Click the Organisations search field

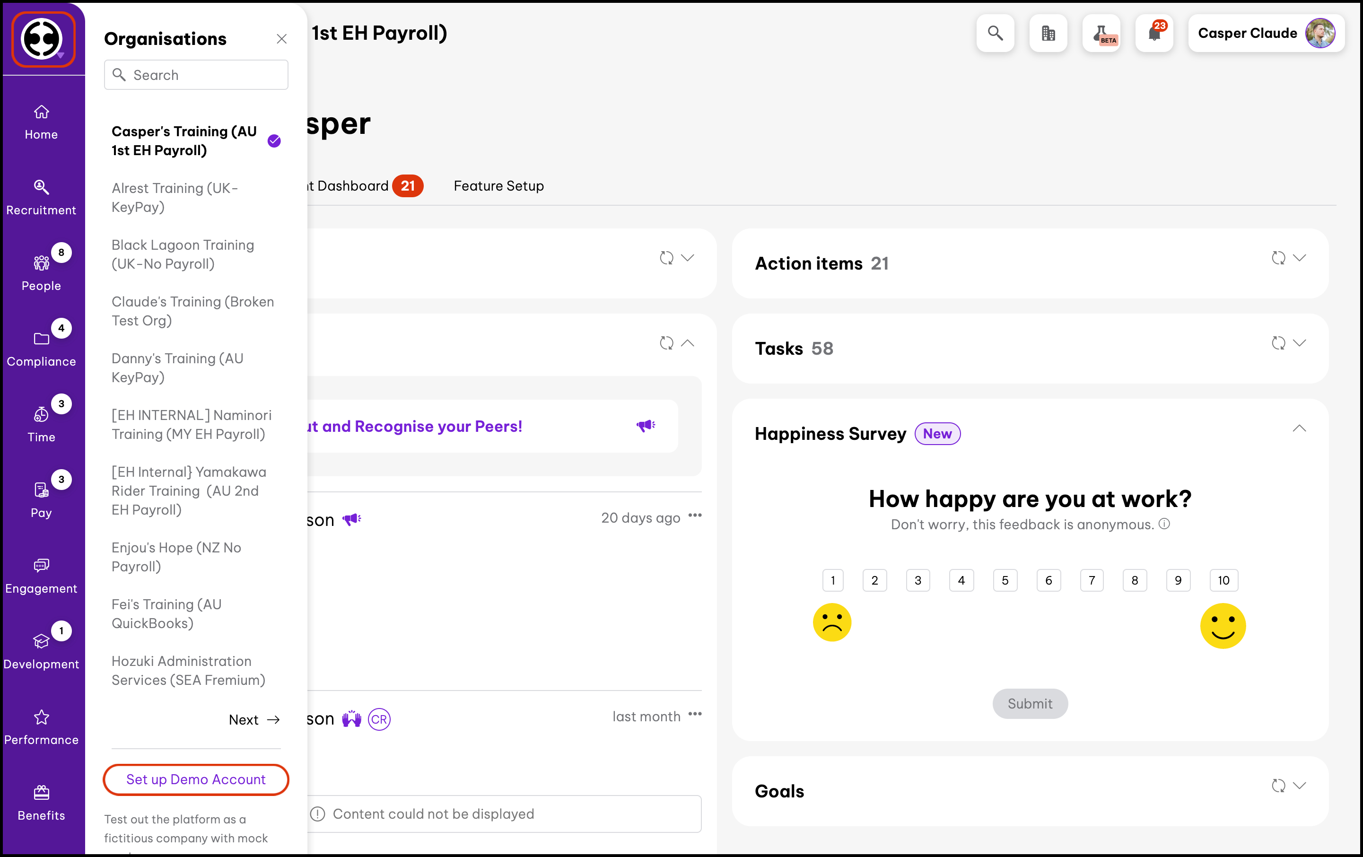coord(196,75)
